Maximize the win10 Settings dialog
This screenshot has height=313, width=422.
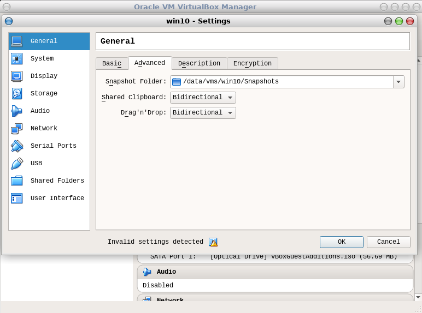point(399,21)
